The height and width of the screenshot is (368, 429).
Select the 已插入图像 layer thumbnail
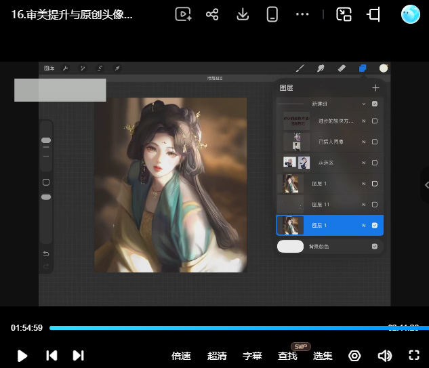(x=296, y=142)
